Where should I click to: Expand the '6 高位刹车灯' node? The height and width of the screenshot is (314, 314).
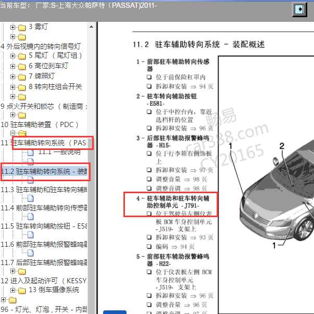pos(12,66)
